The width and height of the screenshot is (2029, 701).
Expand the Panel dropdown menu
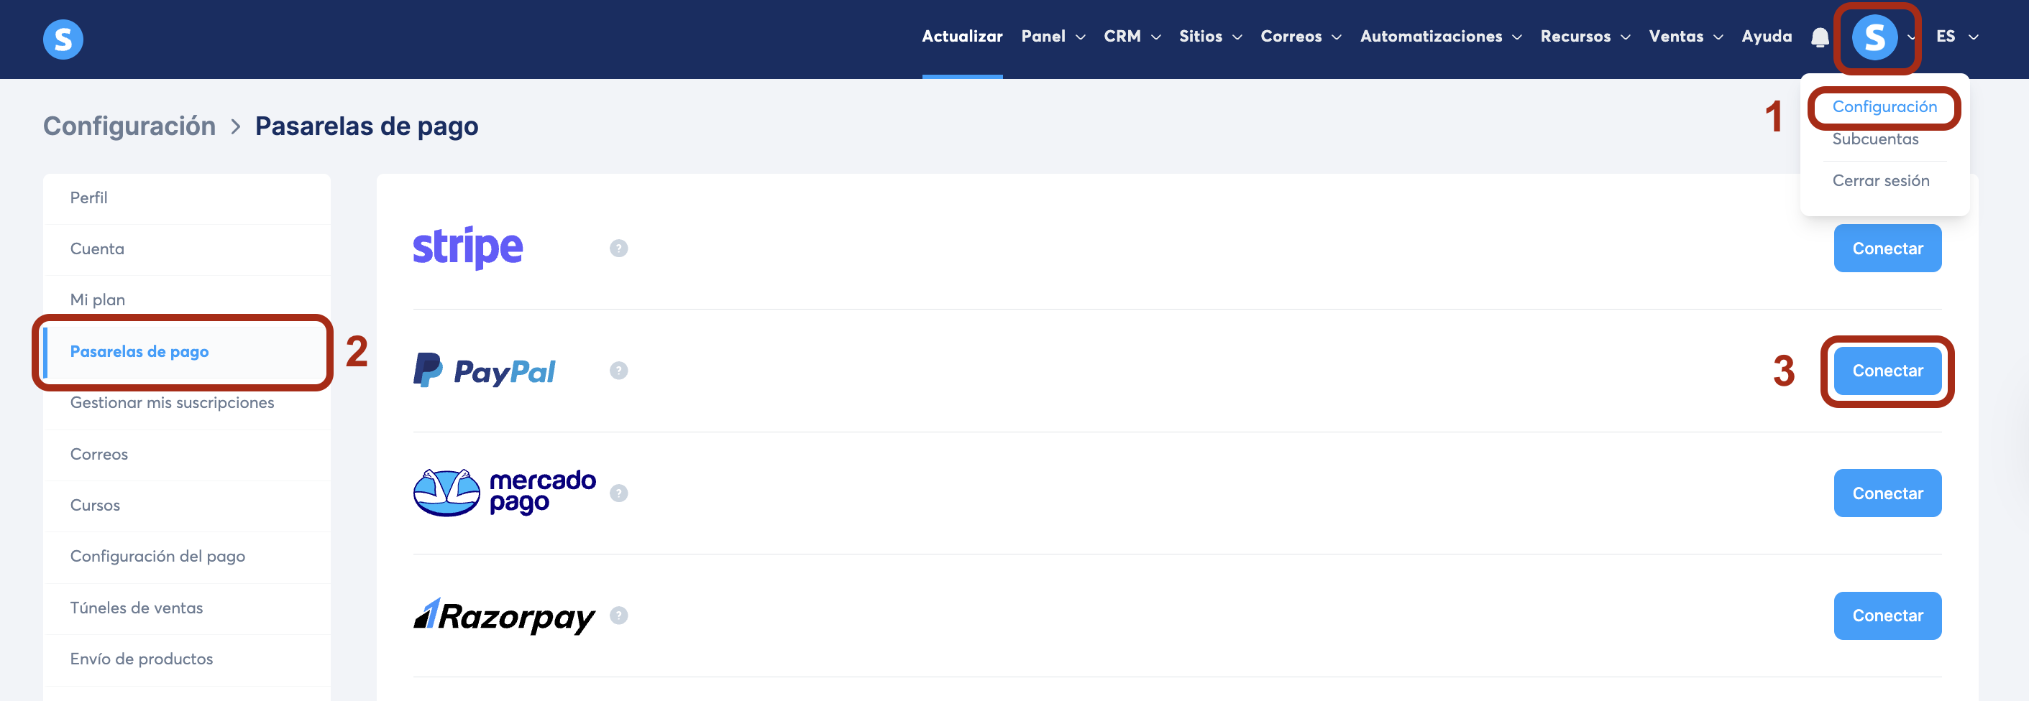click(1053, 36)
